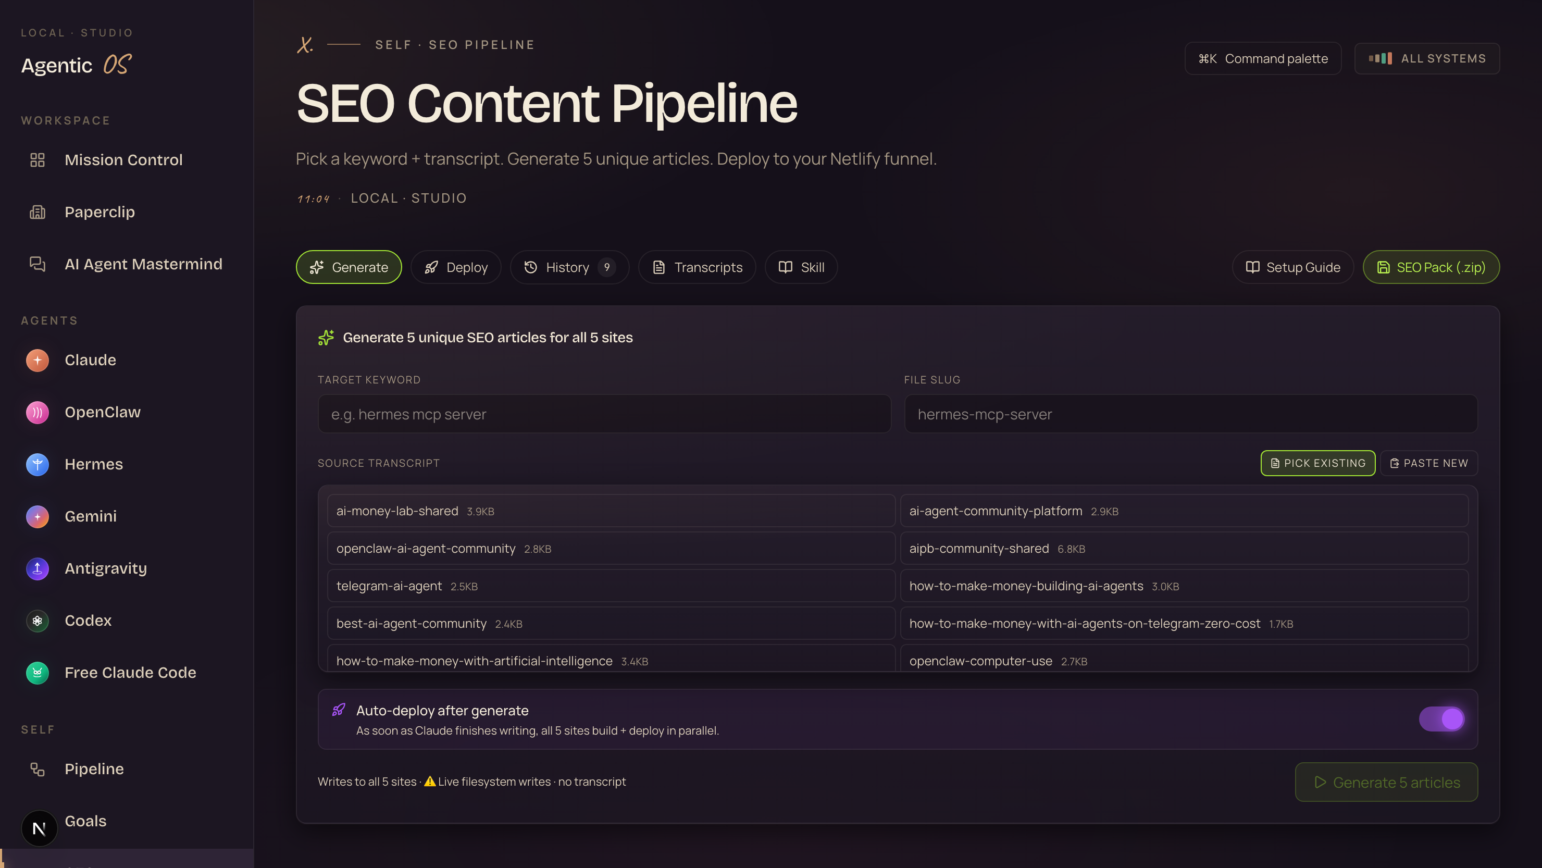Select the Antigravity agent avatar icon
This screenshot has height=868, width=1542.
[37, 569]
